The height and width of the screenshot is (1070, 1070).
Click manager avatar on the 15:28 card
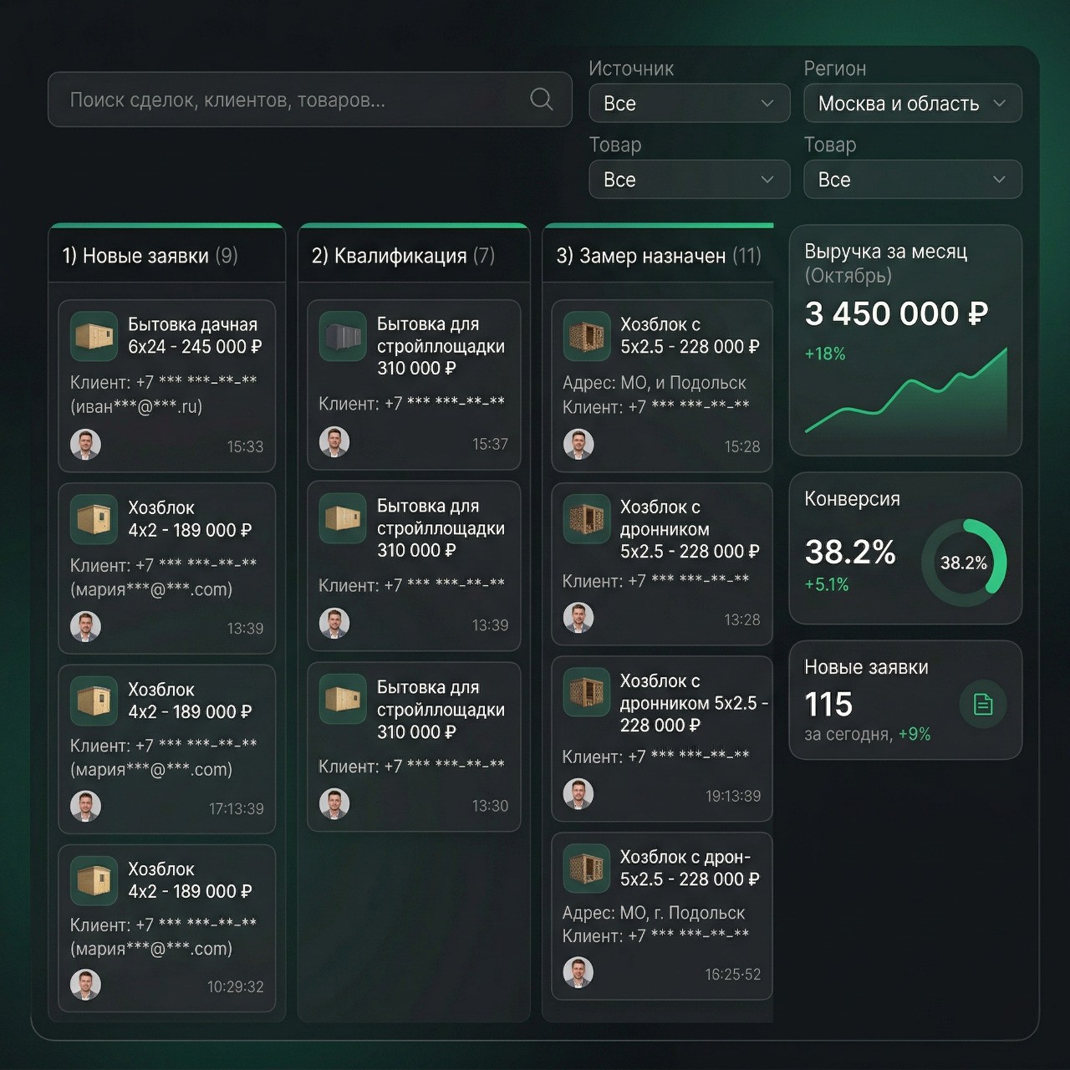pos(578,445)
